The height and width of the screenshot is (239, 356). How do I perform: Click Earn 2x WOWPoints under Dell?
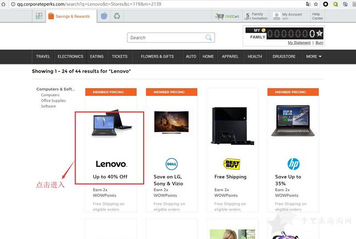(x=165, y=192)
